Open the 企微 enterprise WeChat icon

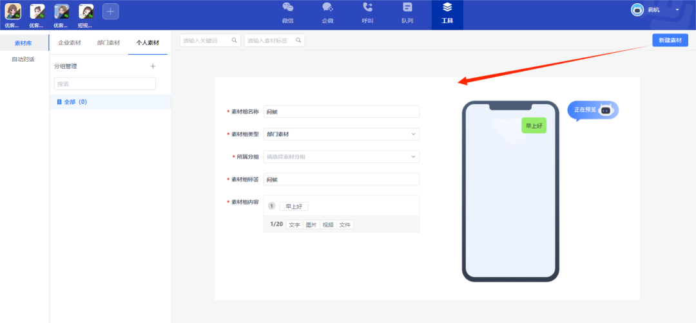pos(327,8)
